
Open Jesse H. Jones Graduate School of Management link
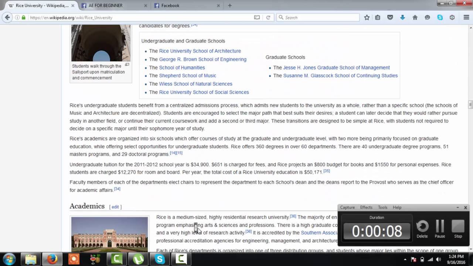pos(336,68)
